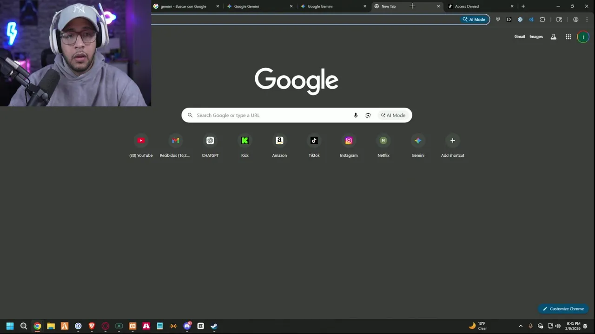Open the Images link at top right
Image resolution: width=595 pixels, height=334 pixels.
536,37
